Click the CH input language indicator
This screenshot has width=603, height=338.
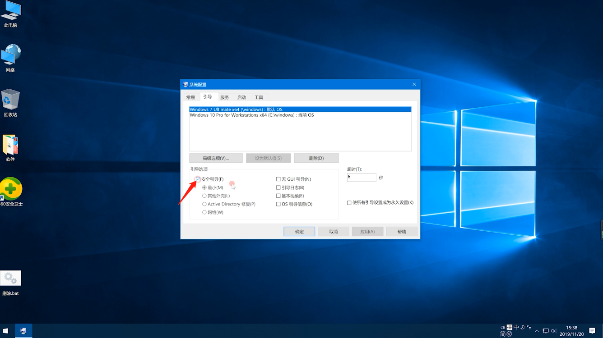(503, 327)
